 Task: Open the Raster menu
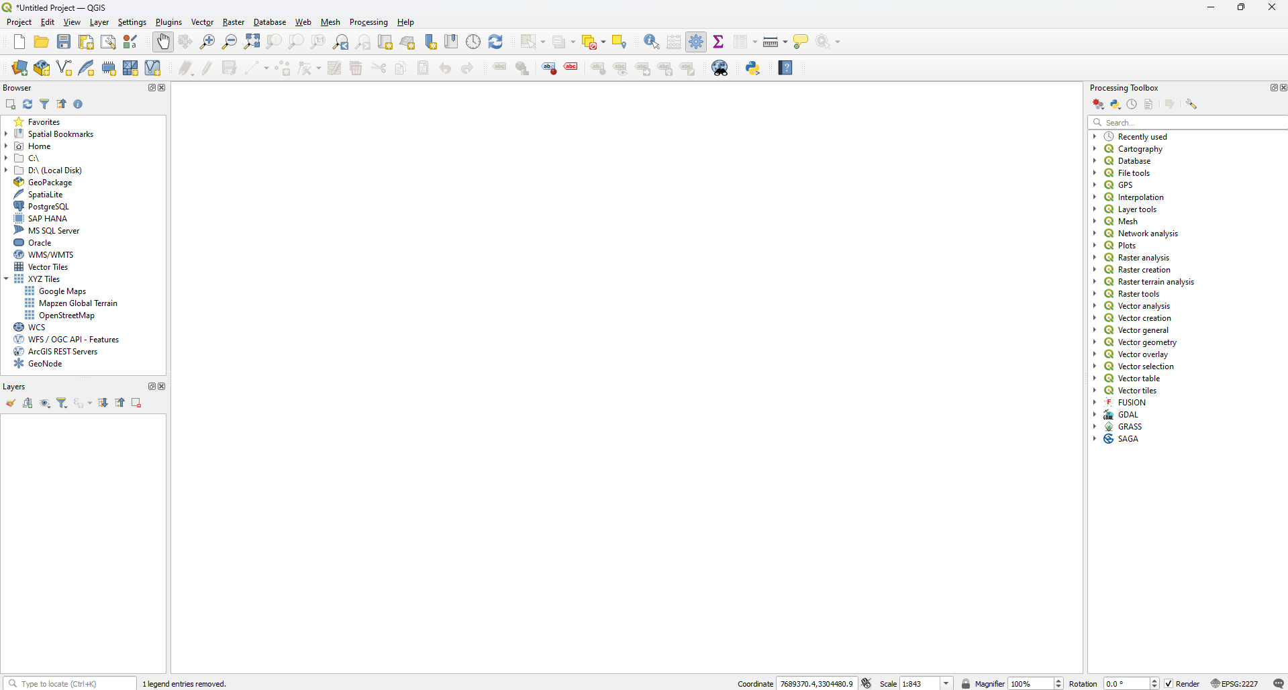click(x=234, y=22)
